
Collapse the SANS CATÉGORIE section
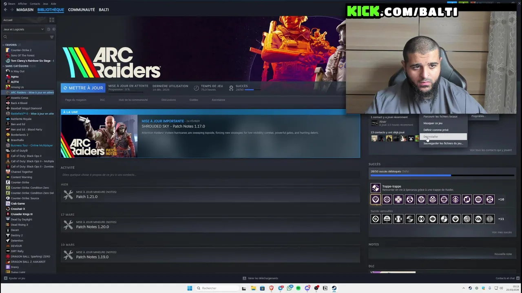(3, 66)
